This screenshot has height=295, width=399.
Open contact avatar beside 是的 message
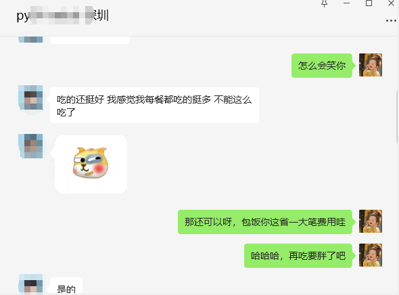coord(30,285)
